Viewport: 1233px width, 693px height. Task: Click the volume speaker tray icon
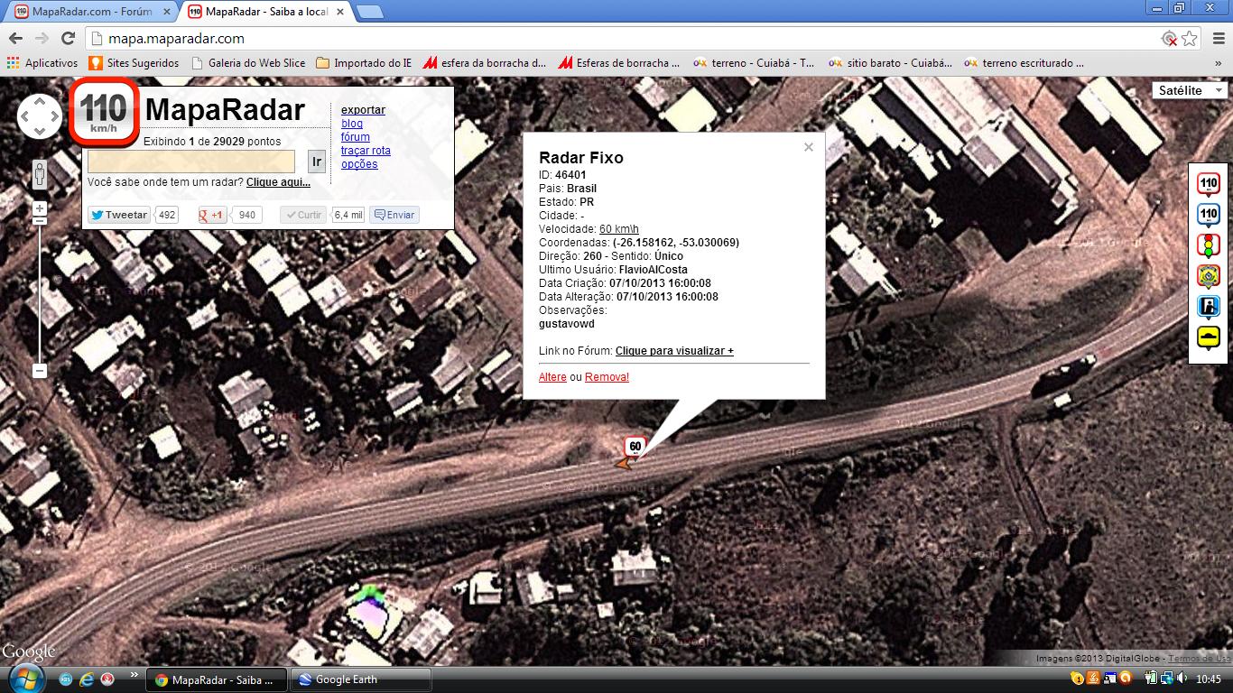coord(1182,679)
